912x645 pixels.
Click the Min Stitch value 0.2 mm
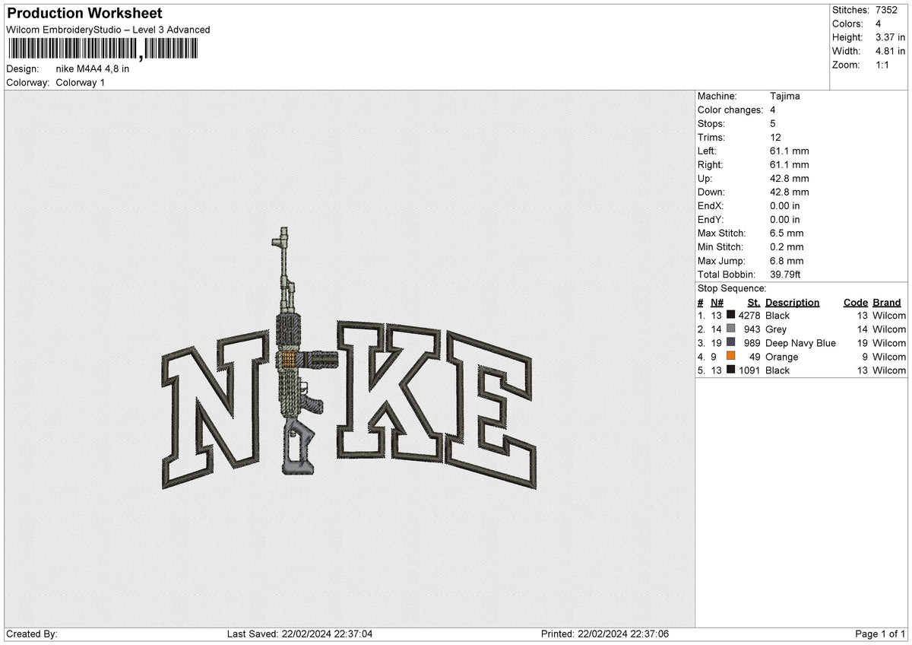[x=787, y=246]
